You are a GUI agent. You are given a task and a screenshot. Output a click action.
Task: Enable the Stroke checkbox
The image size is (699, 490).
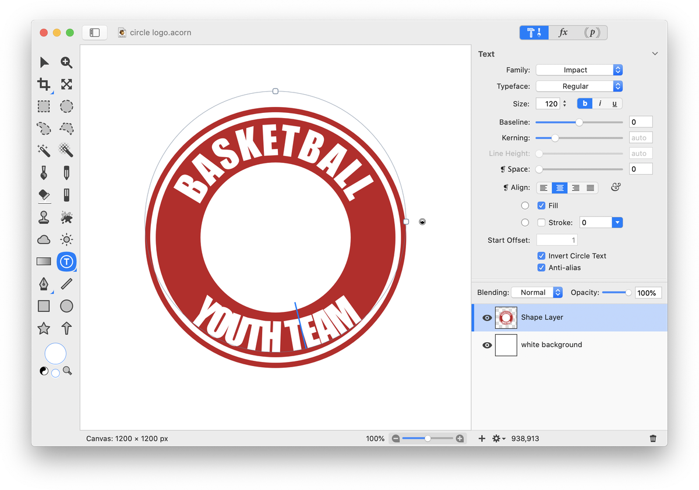click(541, 222)
